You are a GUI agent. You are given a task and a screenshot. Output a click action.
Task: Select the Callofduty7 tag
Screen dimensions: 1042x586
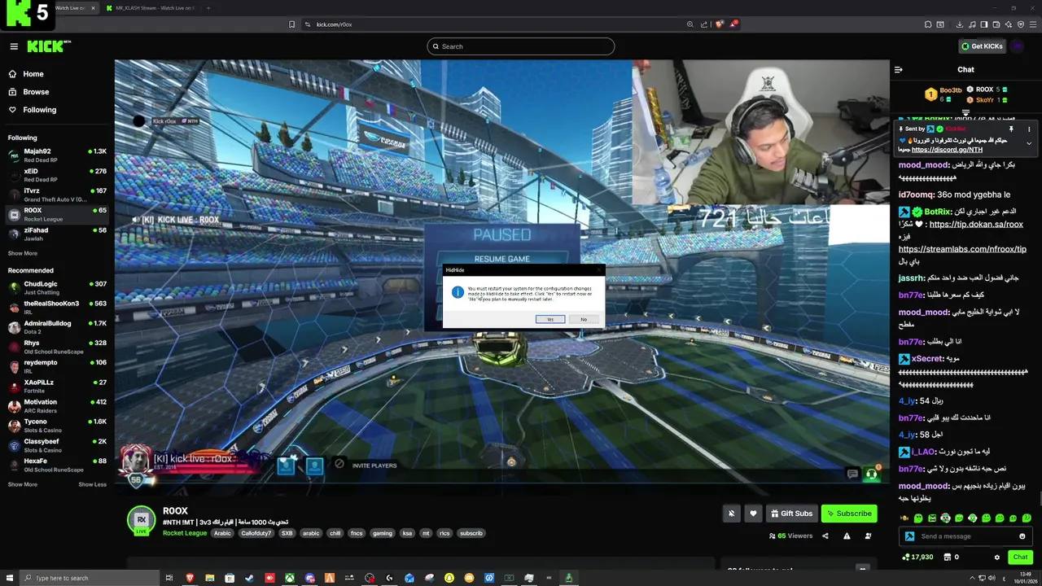[256, 533]
